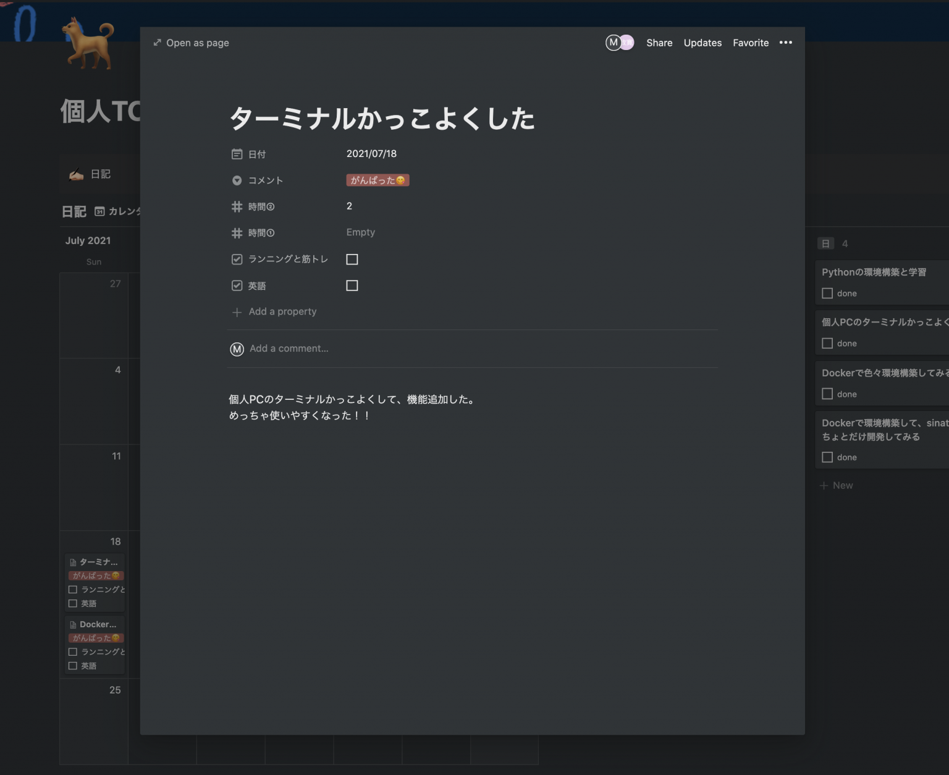Image resolution: width=949 pixels, height=775 pixels.
Task: Click the plus icon on Add a property
Action: tap(237, 311)
